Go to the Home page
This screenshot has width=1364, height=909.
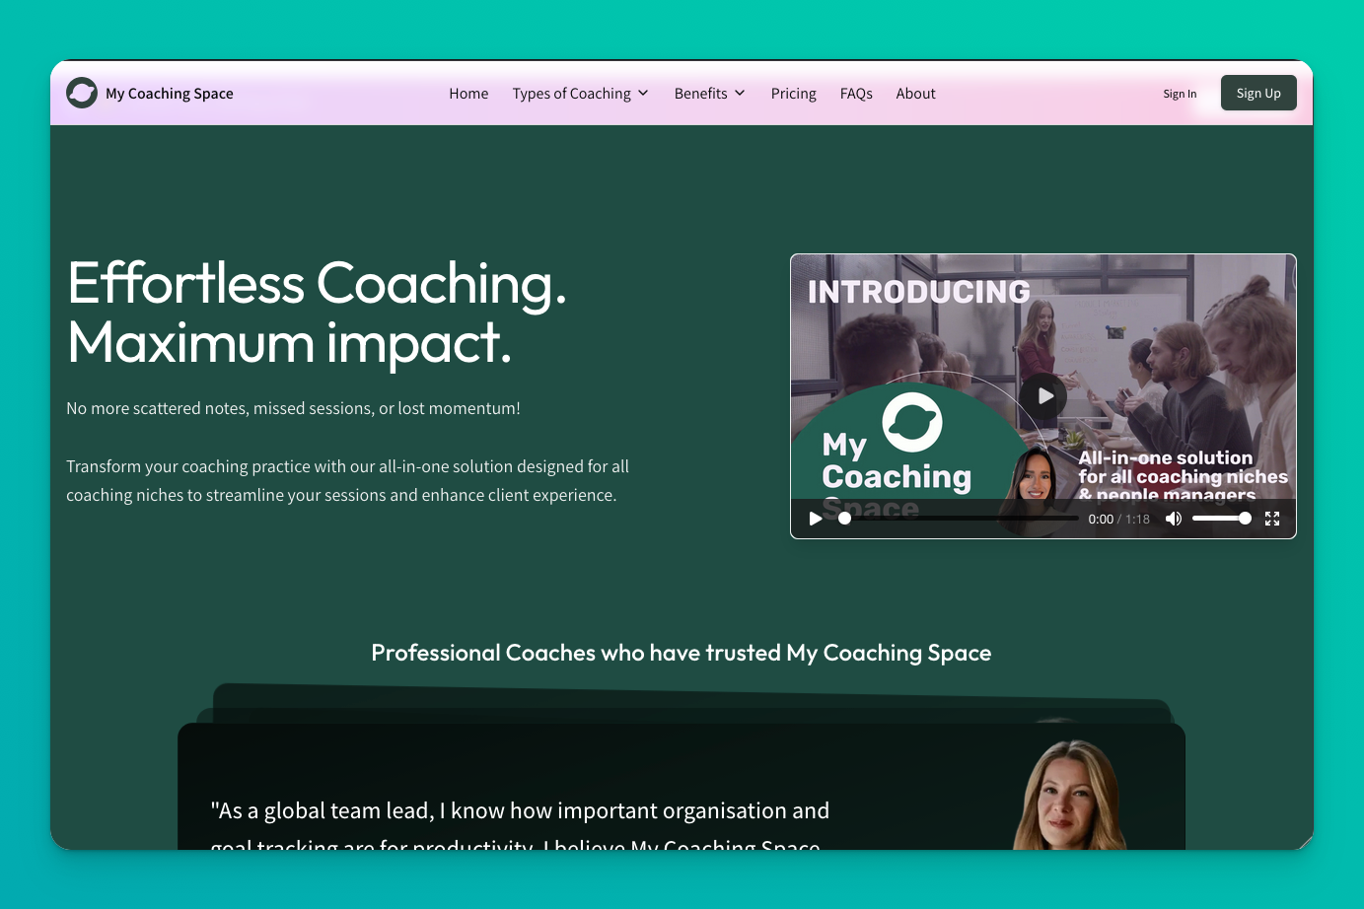click(468, 94)
